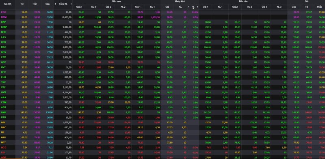325x159 pixels.
Task: Click the Cao high price header
Action: click(294, 7)
